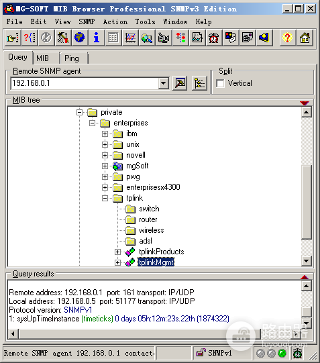Click the globe toolbar icon
The width and height of the screenshot is (320, 363).
79,38
